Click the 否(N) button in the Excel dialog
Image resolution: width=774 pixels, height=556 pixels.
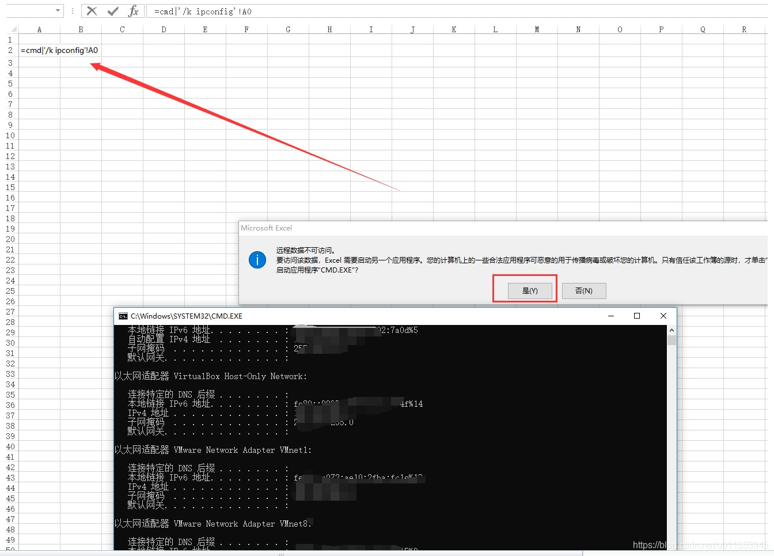click(x=584, y=290)
